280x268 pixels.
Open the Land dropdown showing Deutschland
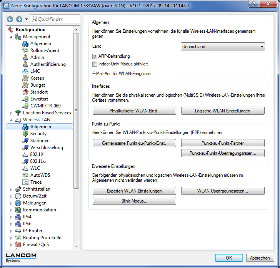coord(223,47)
